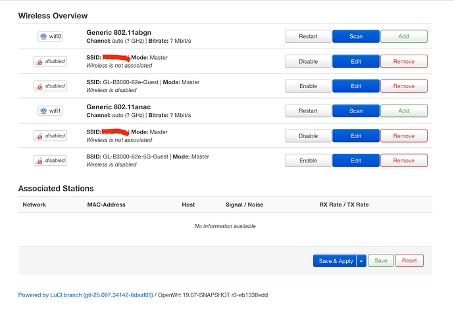Click disabled badge beside GL-B3000-62e-Guest SSID
This screenshot has width=454, height=313.
pos(50,86)
